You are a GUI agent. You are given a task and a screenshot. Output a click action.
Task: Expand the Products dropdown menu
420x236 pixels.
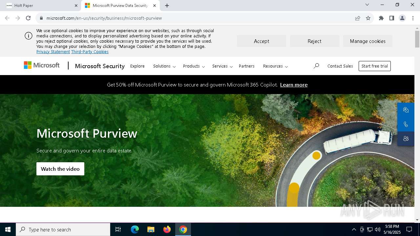(194, 66)
